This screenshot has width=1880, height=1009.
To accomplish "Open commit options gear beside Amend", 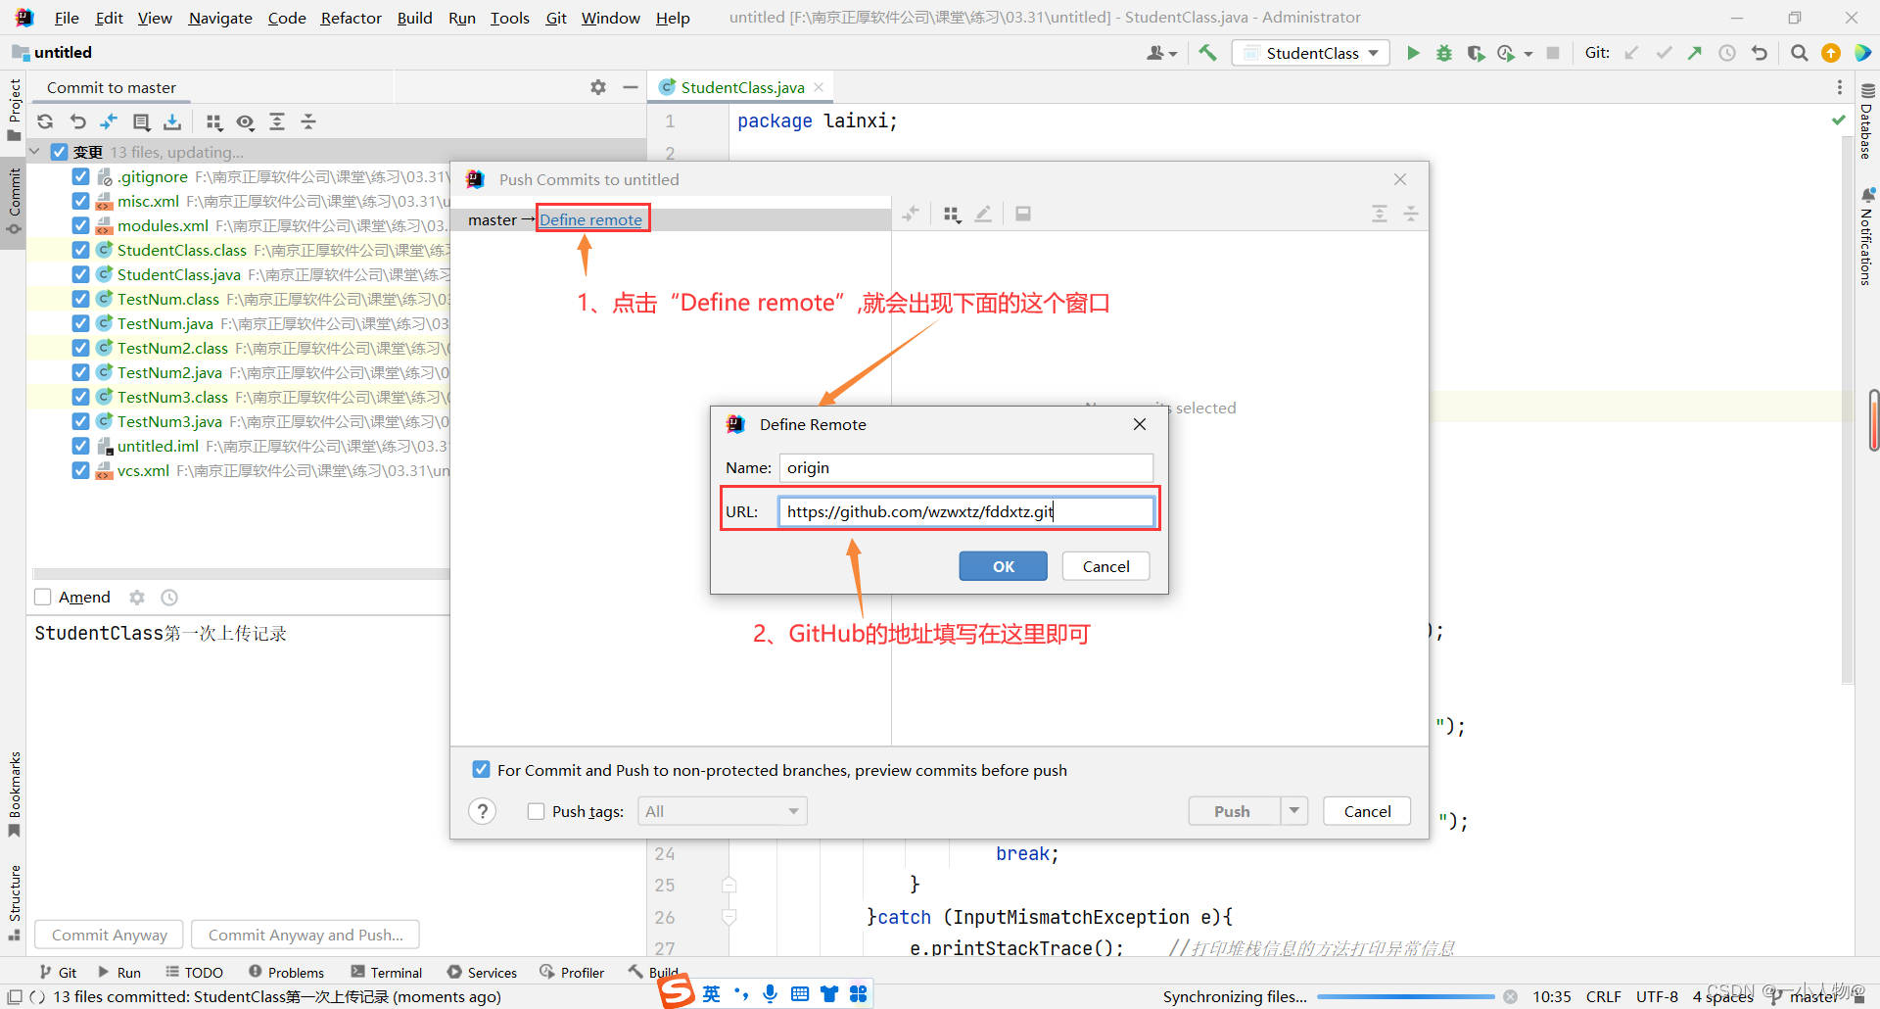I will (x=137, y=598).
